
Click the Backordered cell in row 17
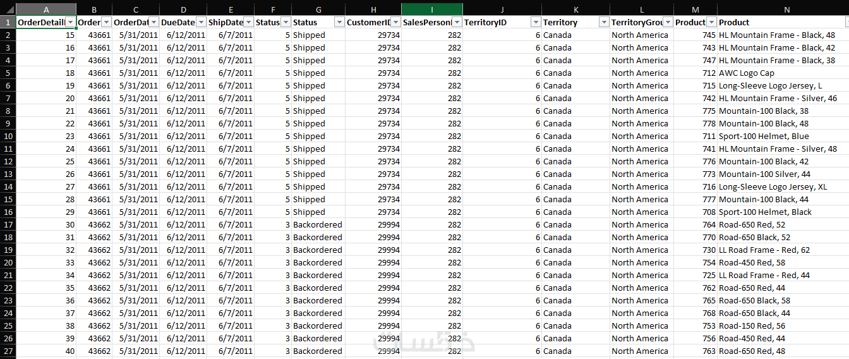coord(318,224)
